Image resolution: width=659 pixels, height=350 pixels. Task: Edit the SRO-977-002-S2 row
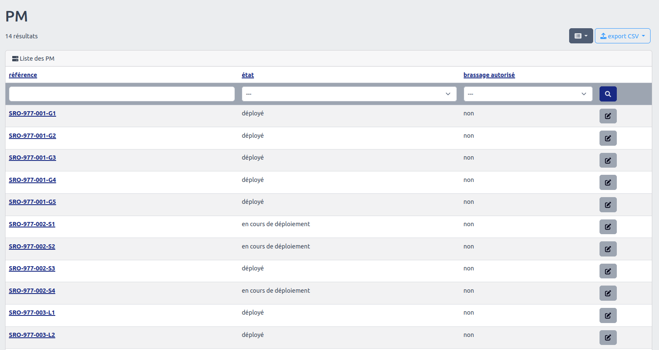point(608,249)
